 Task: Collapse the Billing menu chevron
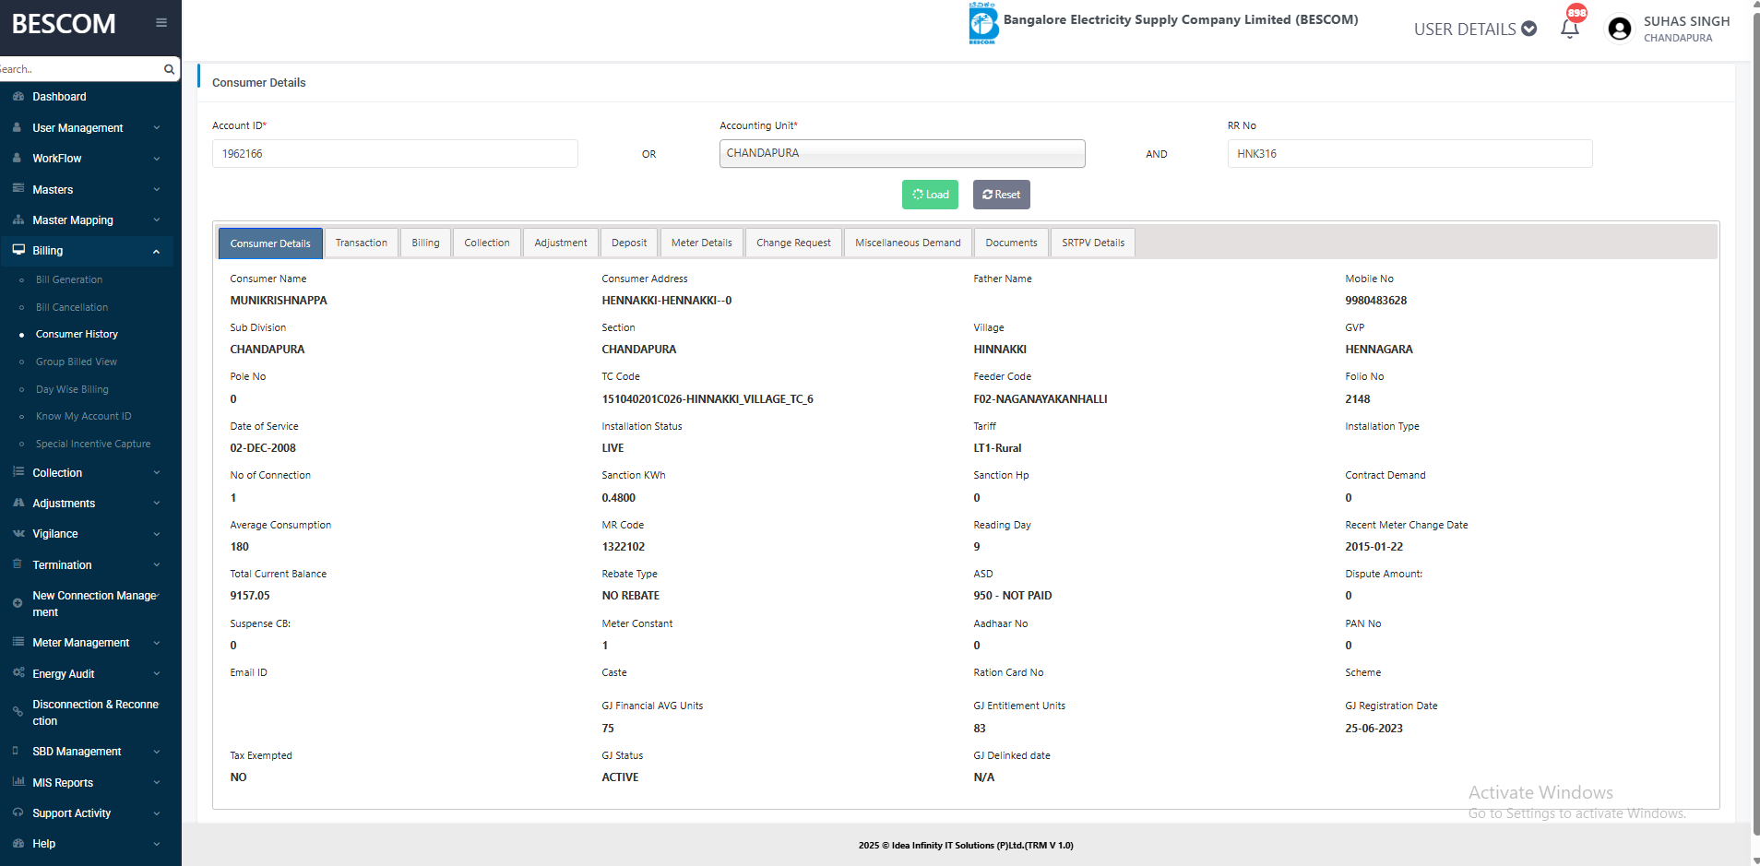coord(157,251)
